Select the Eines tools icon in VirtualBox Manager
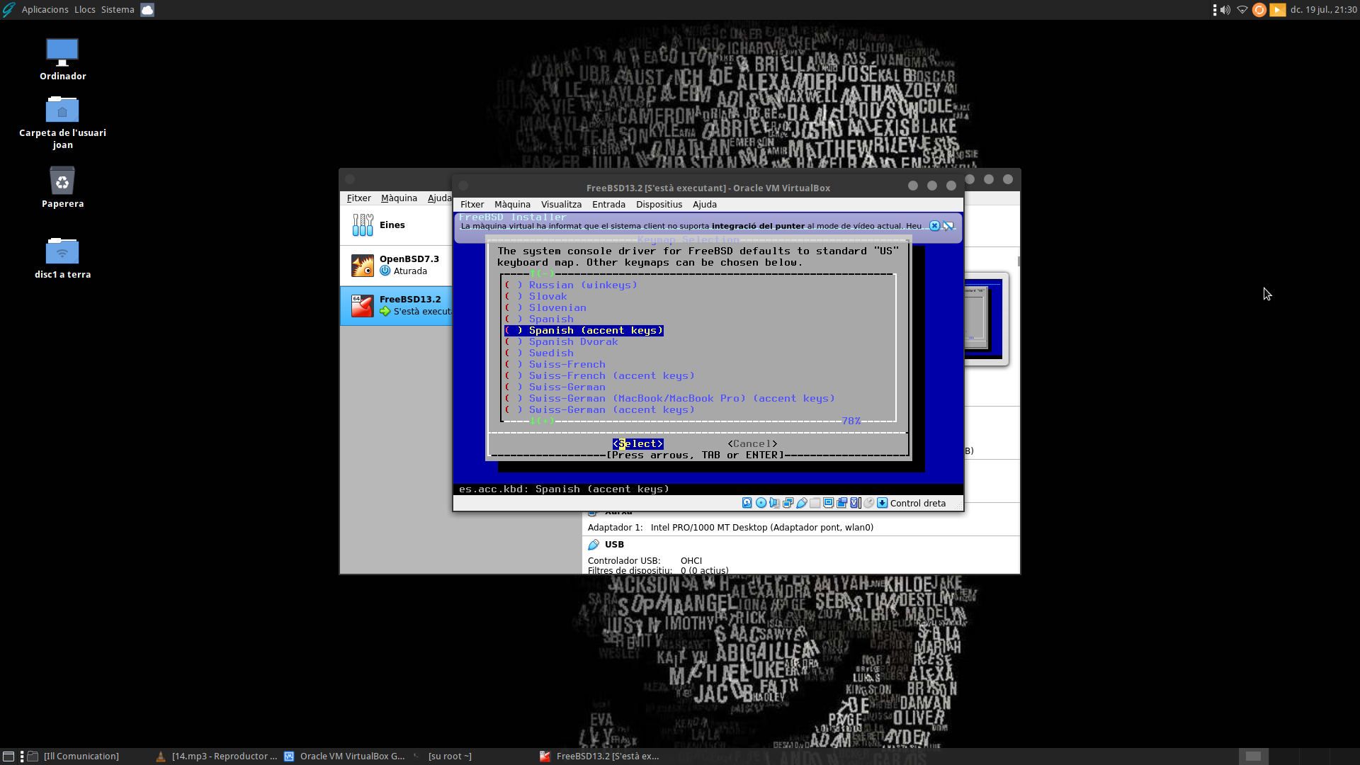 (x=363, y=225)
